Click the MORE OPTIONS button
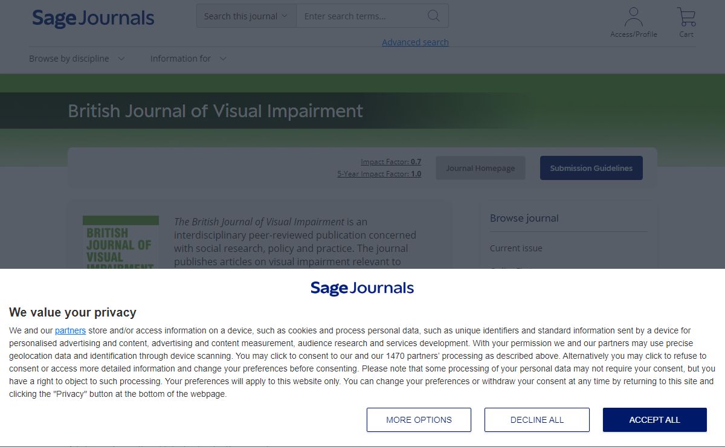The height and width of the screenshot is (447, 725). [419, 420]
